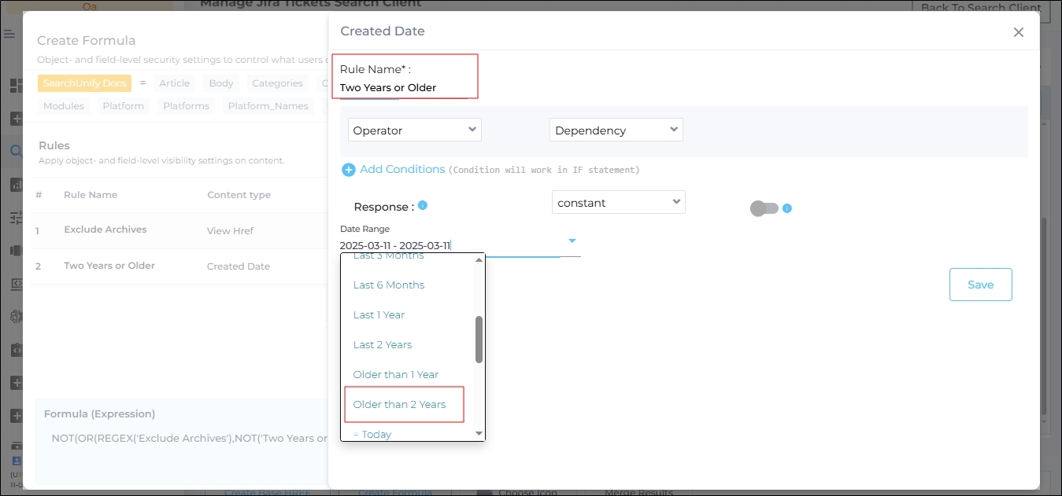Expand the constant response type dropdown

(618, 203)
